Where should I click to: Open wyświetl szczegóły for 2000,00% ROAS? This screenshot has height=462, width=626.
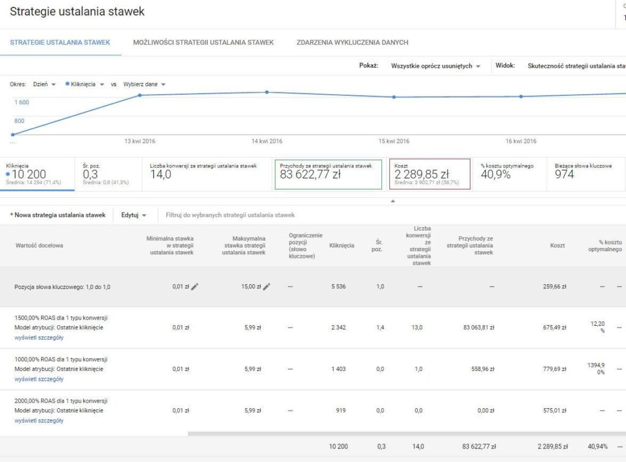coord(39,420)
